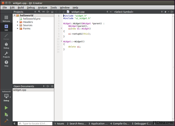
Task: Place cursor on 'delete ui;' line
Action: point(74,47)
